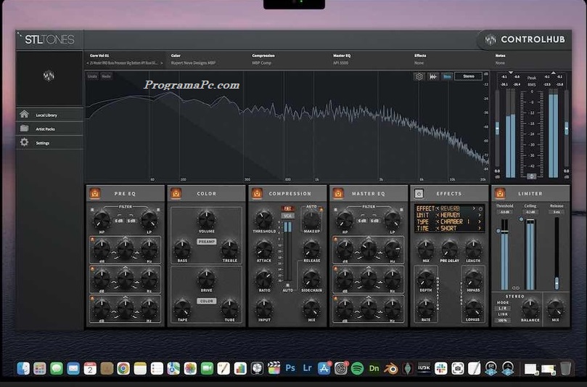The height and width of the screenshot is (387, 587).
Task: Select FET compressor type button
Action: coord(287,208)
